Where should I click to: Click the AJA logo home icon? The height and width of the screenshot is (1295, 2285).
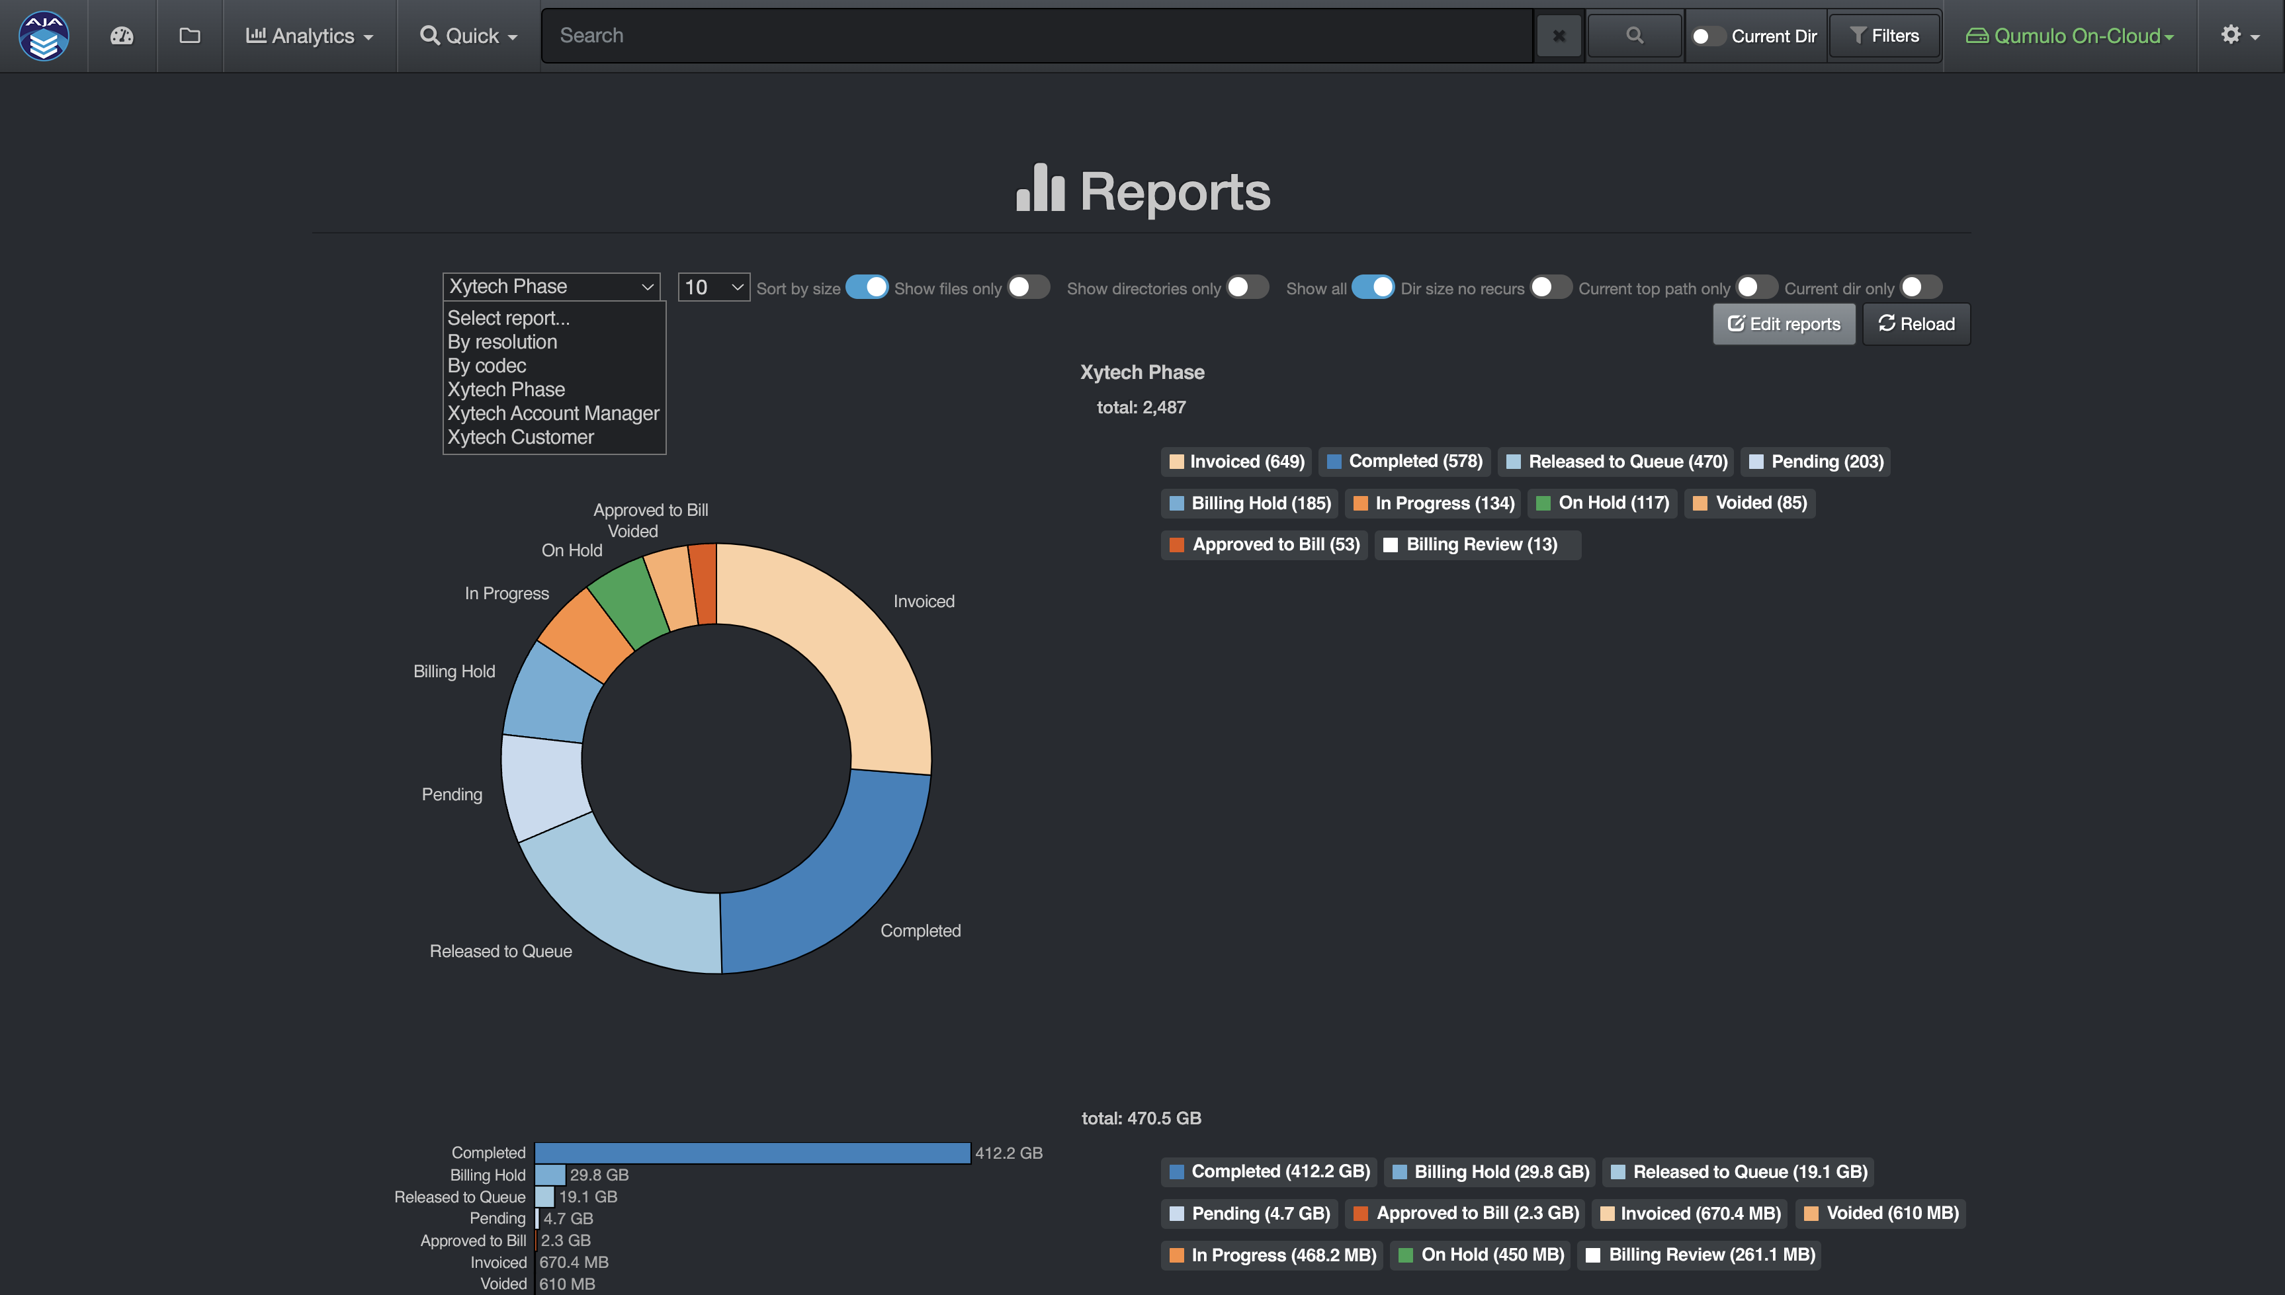coord(44,36)
